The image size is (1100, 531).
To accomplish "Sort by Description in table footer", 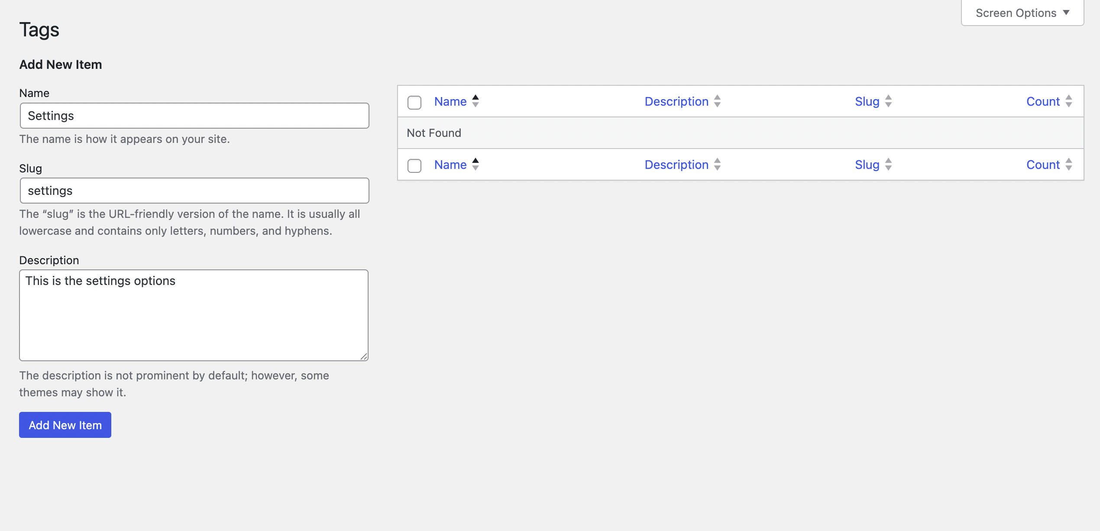I will 676,165.
